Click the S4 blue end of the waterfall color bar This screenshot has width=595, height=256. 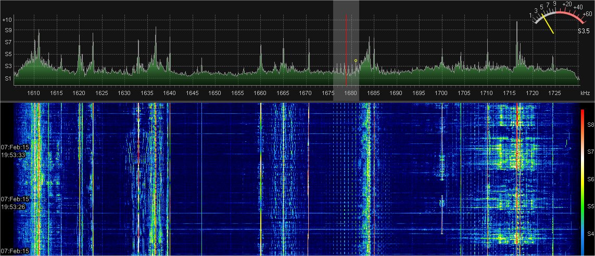click(583, 244)
